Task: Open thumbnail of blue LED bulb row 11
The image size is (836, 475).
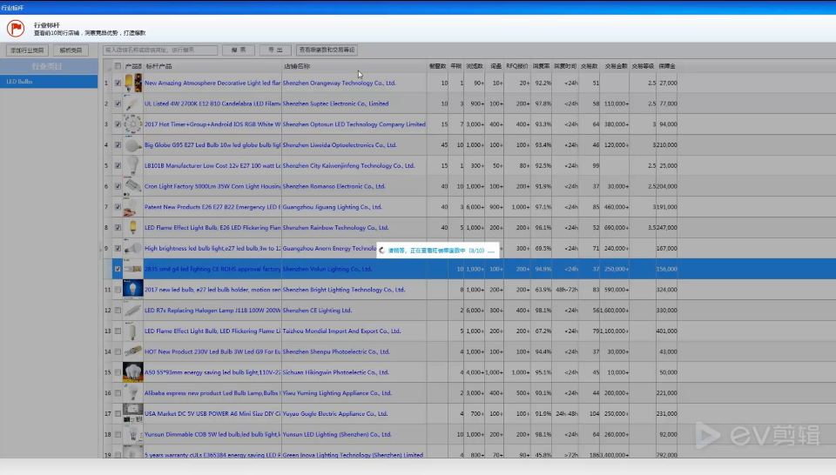Action: [x=132, y=289]
